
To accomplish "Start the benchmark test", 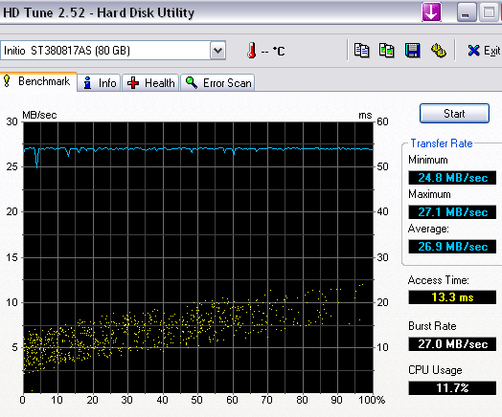I will coord(454,113).
